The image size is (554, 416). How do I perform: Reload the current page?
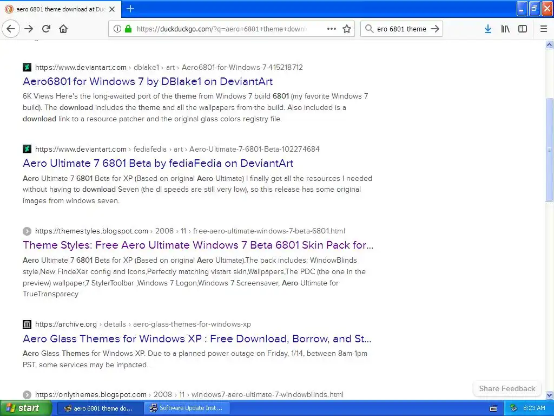click(x=46, y=29)
